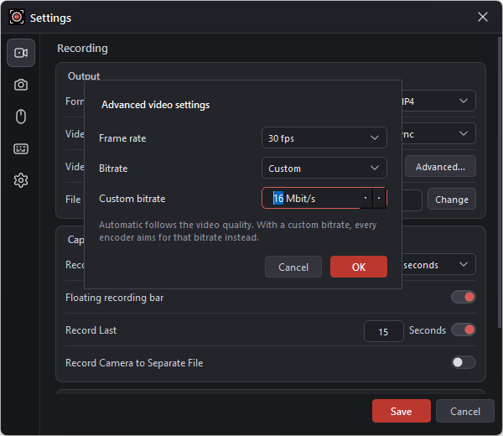Viewport: 503px width, 436px height.
Task: Confirm Advanced video settings with OK
Action: point(359,267)
